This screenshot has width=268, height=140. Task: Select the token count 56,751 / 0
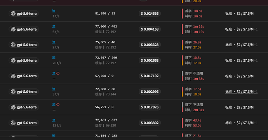[104, 107]
